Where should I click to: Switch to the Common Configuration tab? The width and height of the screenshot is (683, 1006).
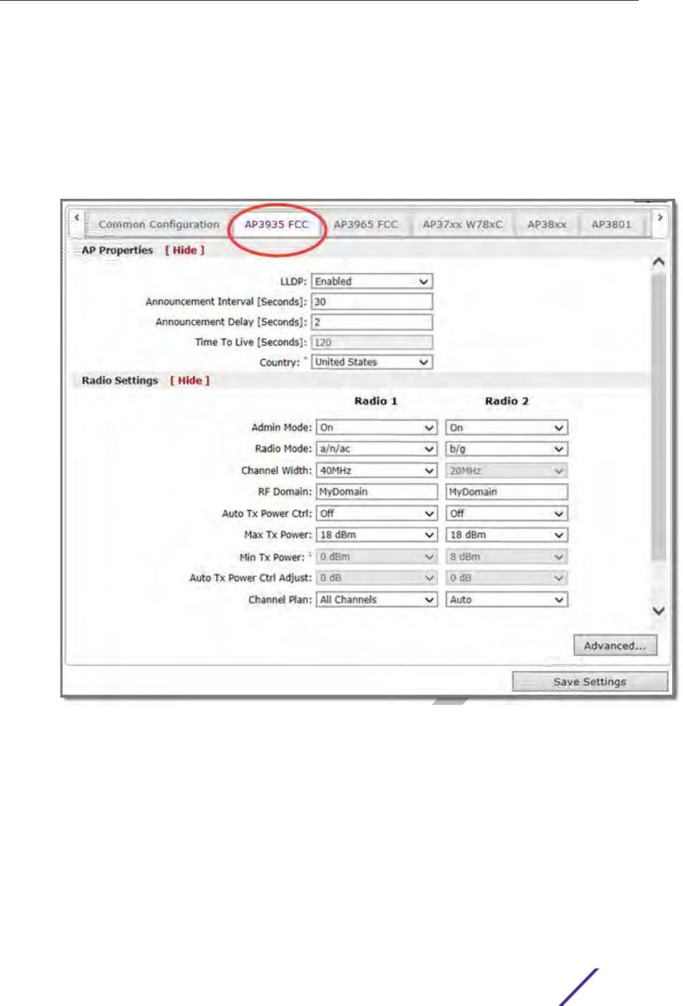pyautogui.click(x=158, y=224)
